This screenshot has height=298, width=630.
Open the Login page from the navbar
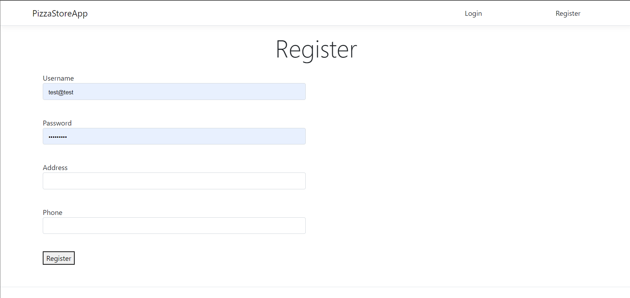(x=473, y=13)
